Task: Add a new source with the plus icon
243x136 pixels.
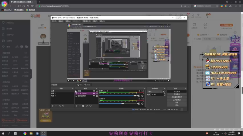Action: [x=77, y=106]
